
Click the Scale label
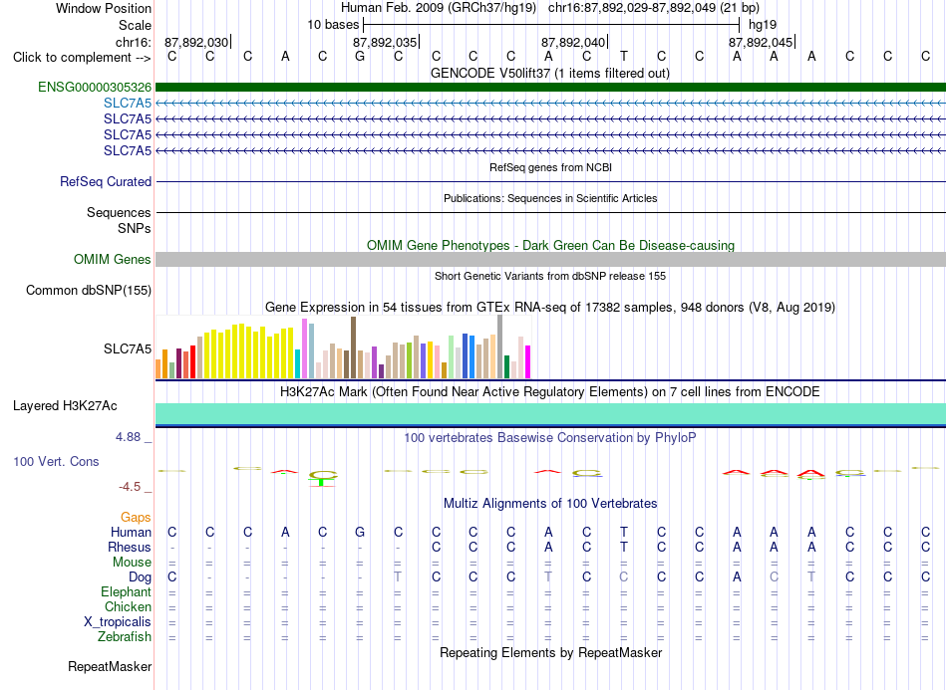136,25
